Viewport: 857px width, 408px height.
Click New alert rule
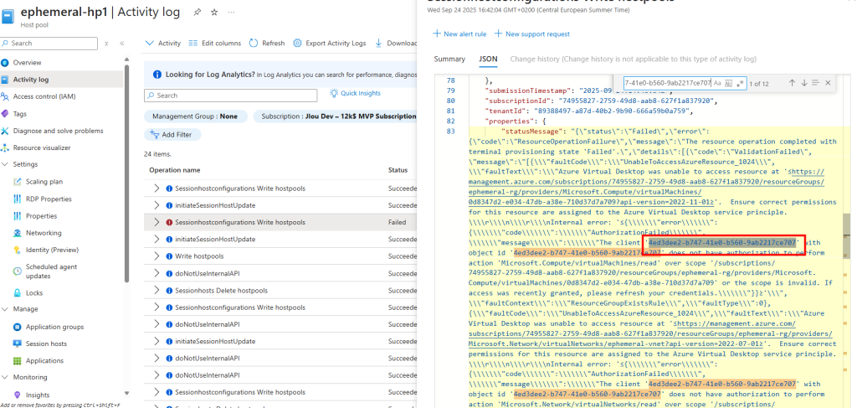[459, 34]
